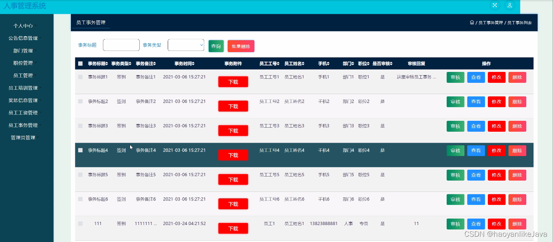Sort by 手机 column arrows

(x=328, y=64)
